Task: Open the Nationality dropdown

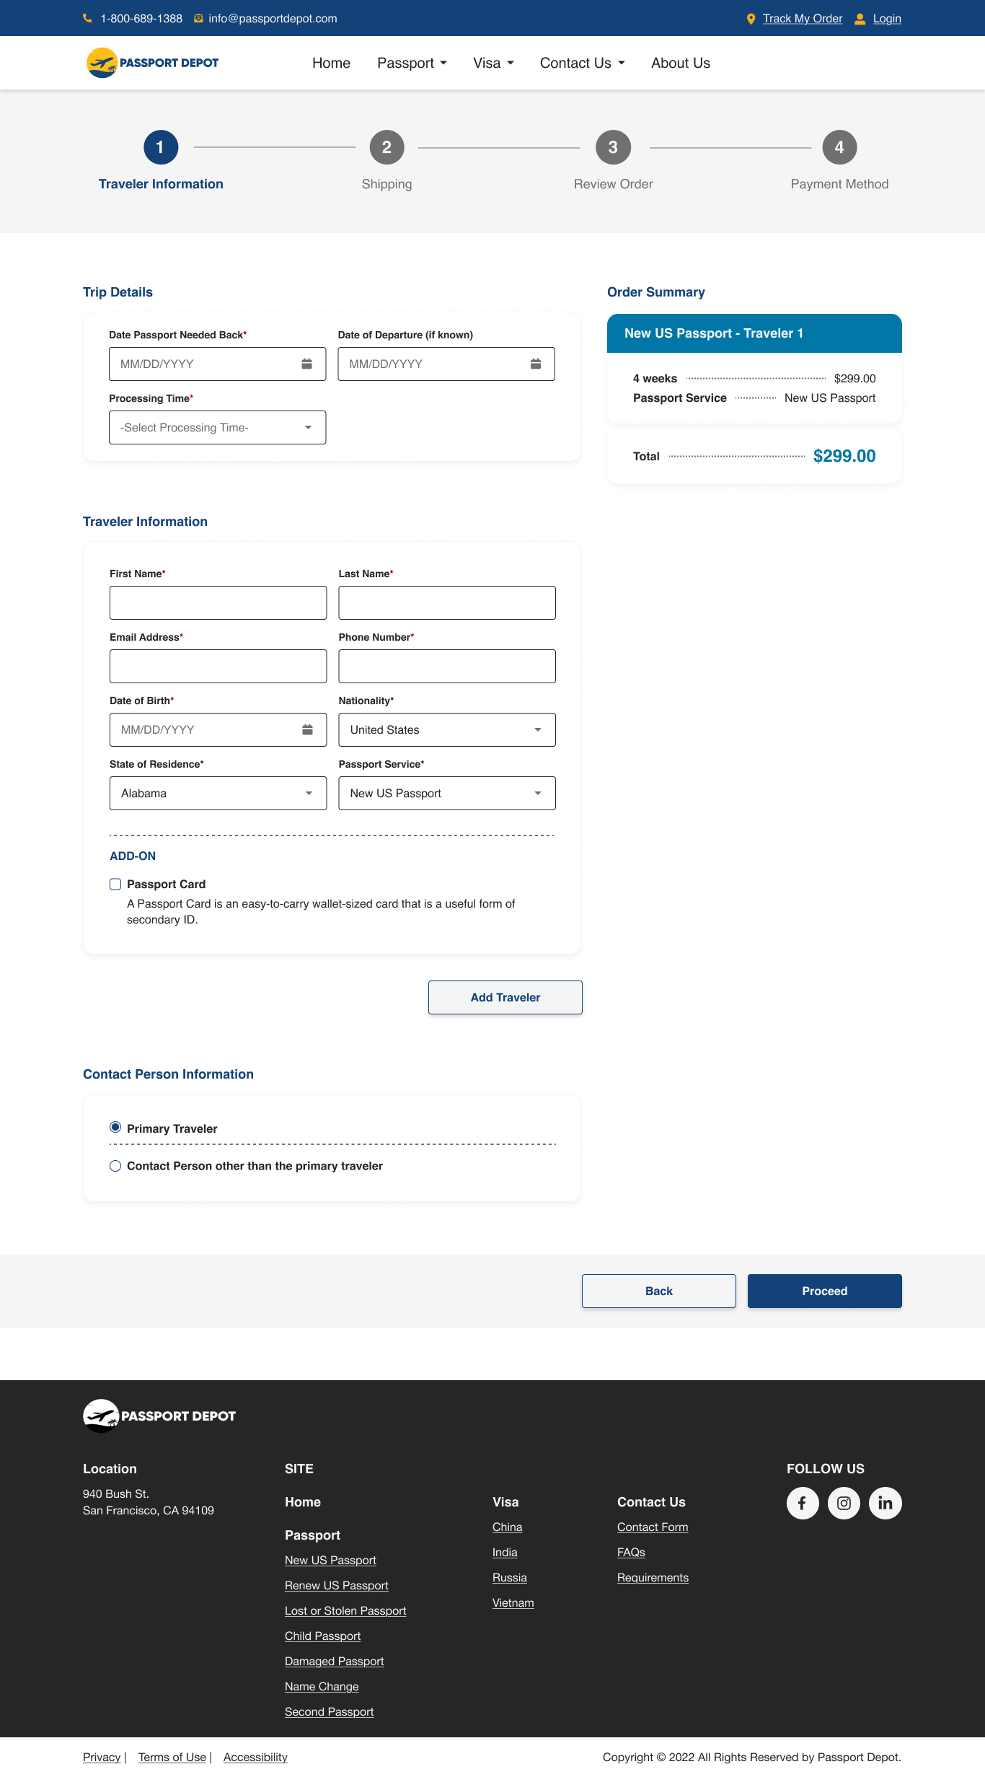Action: coord(446,729)
